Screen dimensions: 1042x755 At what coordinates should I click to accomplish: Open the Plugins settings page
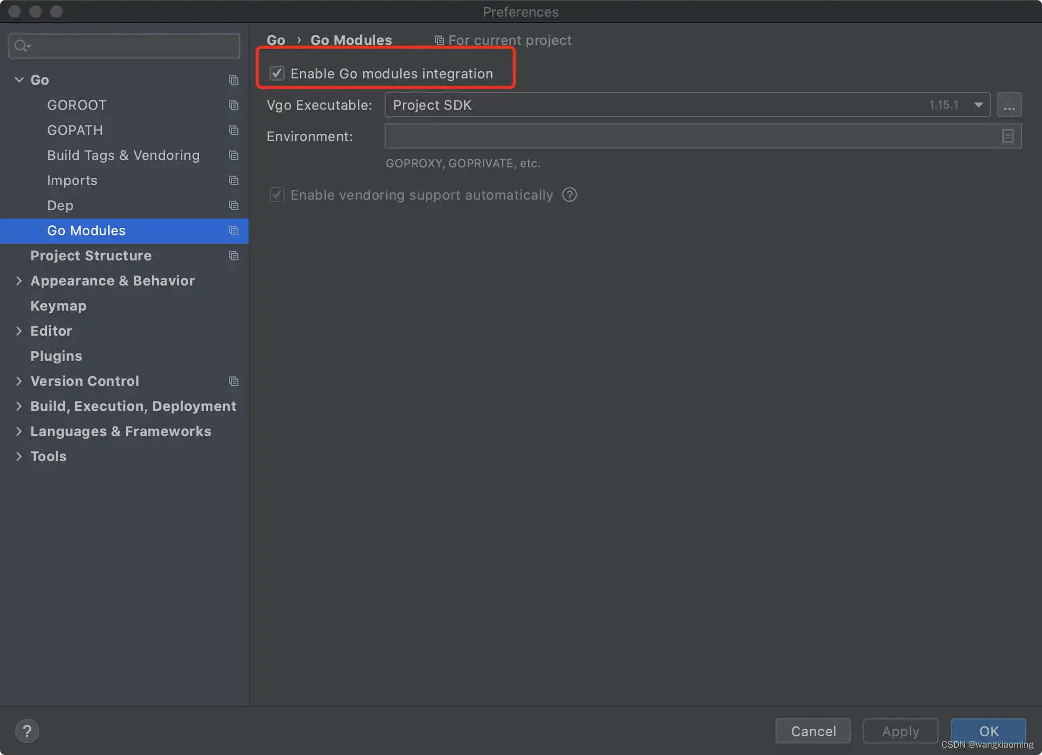(x=56, y=356)
